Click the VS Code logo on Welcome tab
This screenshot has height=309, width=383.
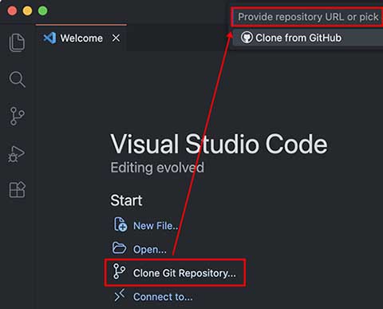[49, 38]
